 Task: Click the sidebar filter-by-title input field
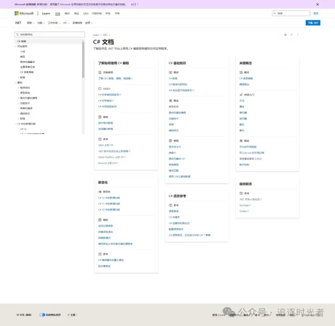[x=50, y=34]
